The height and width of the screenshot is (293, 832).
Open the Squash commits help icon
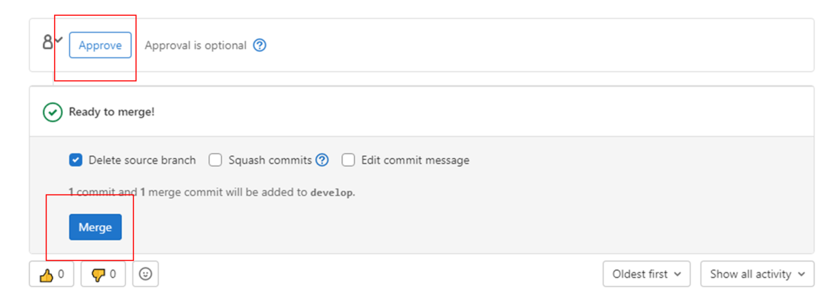pos(322,160)
